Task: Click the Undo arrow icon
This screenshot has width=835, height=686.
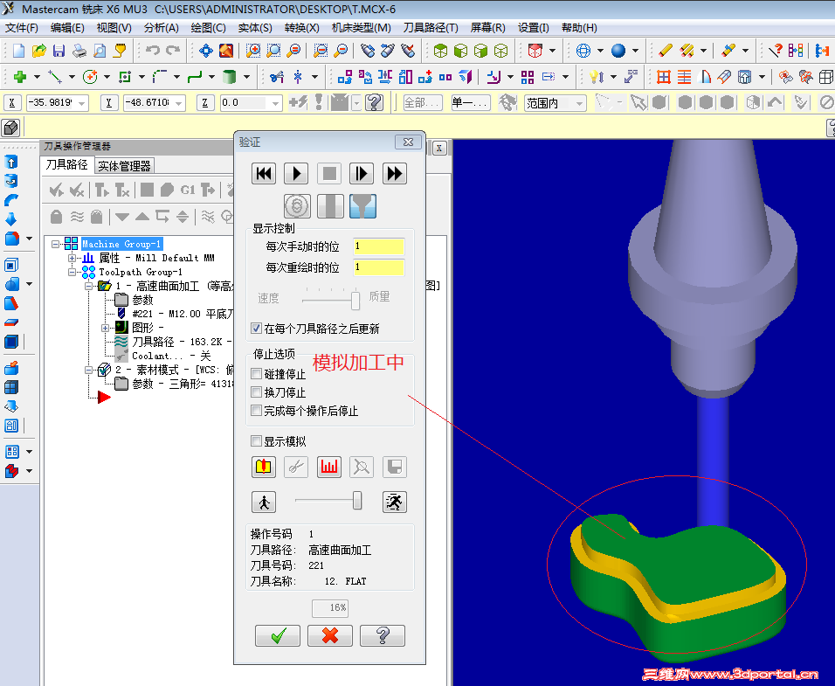Action: (x=153, y=51)
